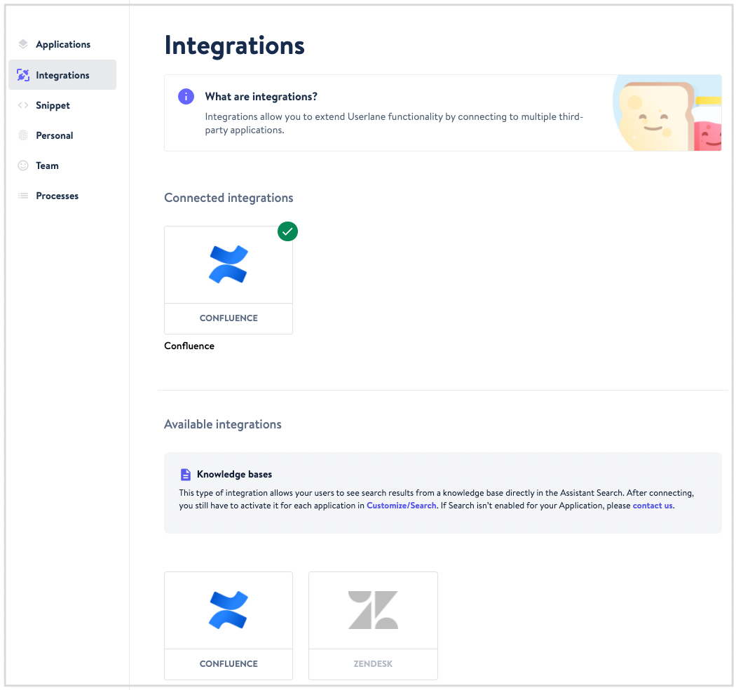The width and height of the screenshot is (736, 690).
Task: Click the Knowledge bases document icon
Action: click(186, 475)
